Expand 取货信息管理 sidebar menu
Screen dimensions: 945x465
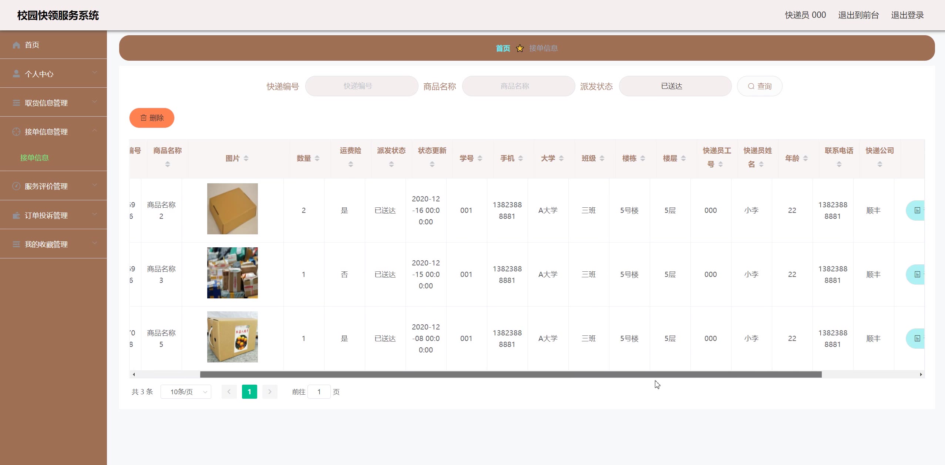(x=53, y=103)
